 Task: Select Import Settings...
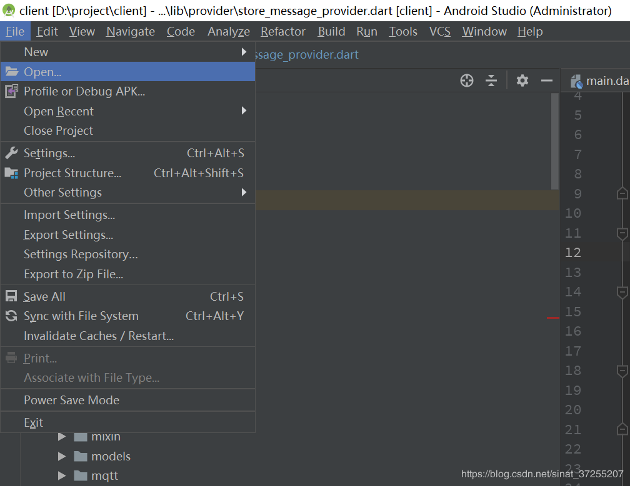[x=127, y=215]
